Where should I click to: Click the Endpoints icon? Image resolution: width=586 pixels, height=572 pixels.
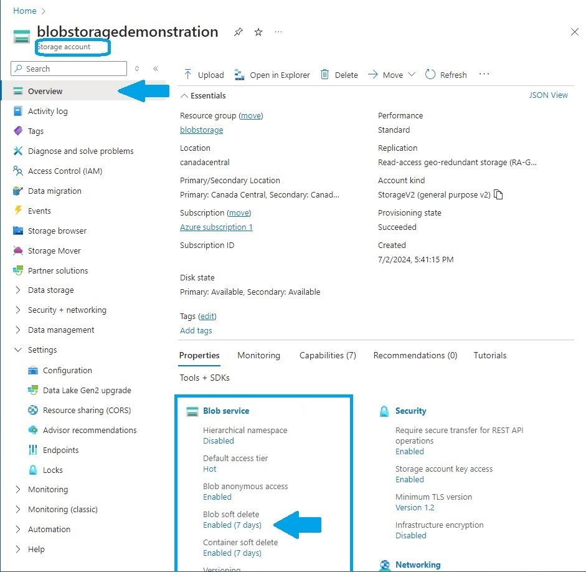(33, 450)
